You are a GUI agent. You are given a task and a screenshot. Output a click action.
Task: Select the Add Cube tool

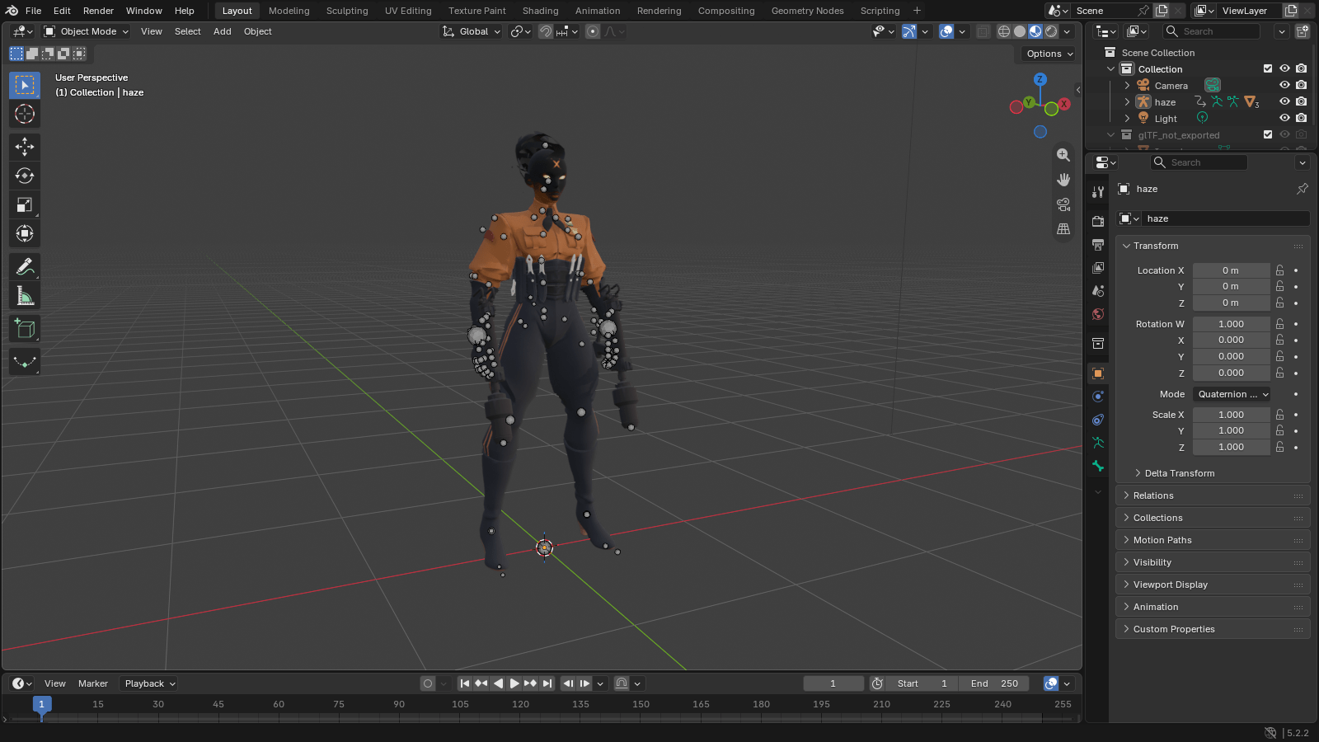[25, 329]
